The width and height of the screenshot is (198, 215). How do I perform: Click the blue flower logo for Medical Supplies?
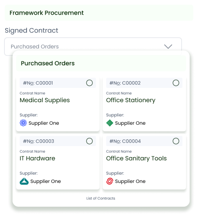[x=23, y=123]
